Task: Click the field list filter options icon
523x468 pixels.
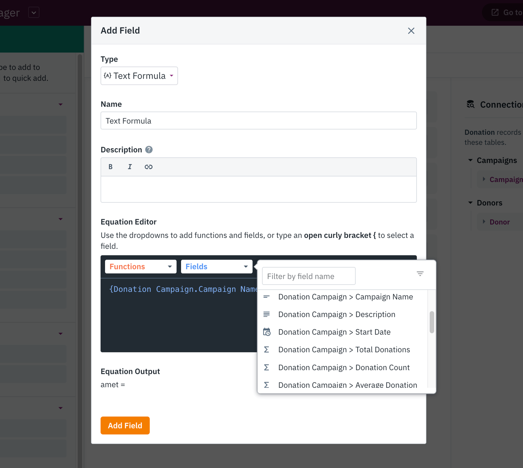Action: point(420,274)
